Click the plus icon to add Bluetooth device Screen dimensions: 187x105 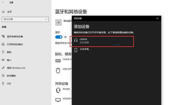[58, 22]
